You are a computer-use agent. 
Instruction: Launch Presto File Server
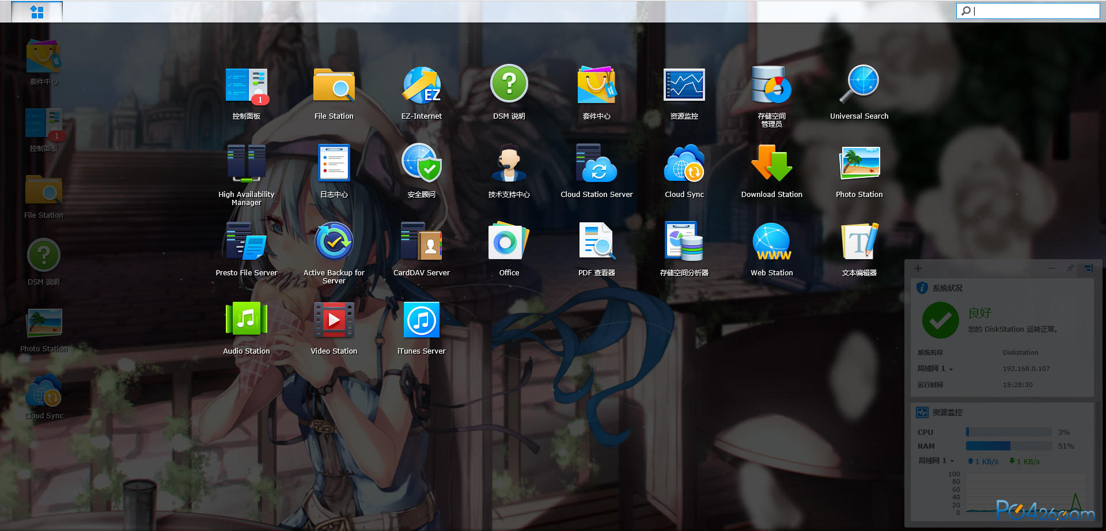click(247, 242)
